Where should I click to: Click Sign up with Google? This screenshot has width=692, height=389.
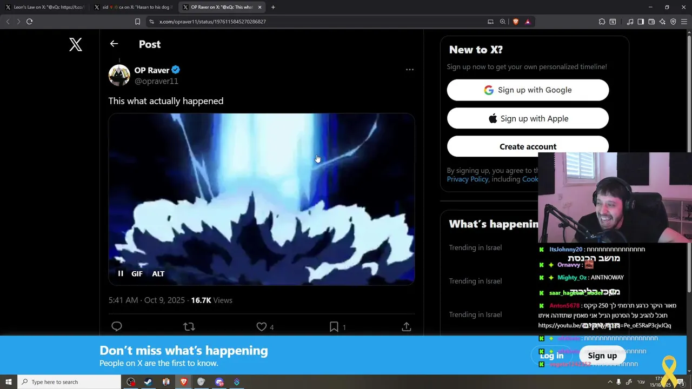pyautogui.click(x=528, y=90)
